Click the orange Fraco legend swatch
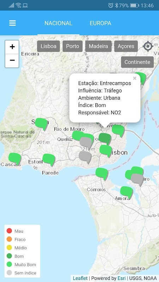Image resolution: width=159 pixels, height=282 pixels. point(9,239)
